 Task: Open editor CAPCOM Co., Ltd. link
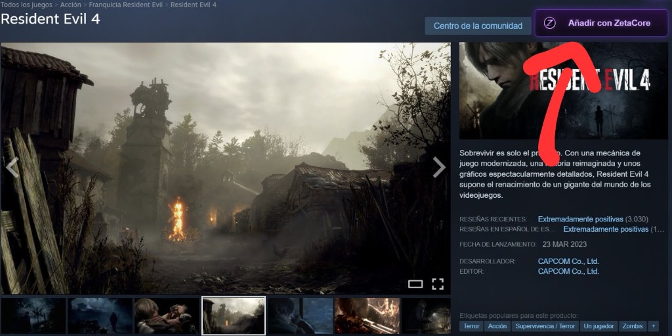click(568, 271)
